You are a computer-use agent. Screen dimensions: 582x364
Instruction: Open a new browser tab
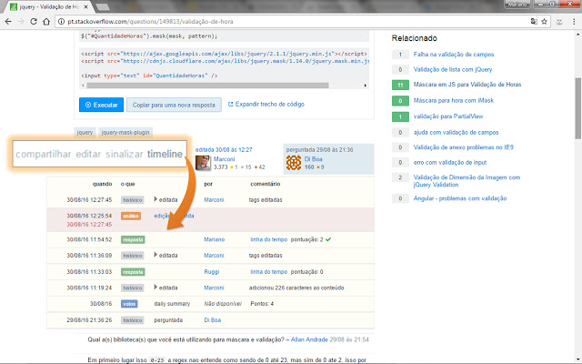tap(102, 6)
